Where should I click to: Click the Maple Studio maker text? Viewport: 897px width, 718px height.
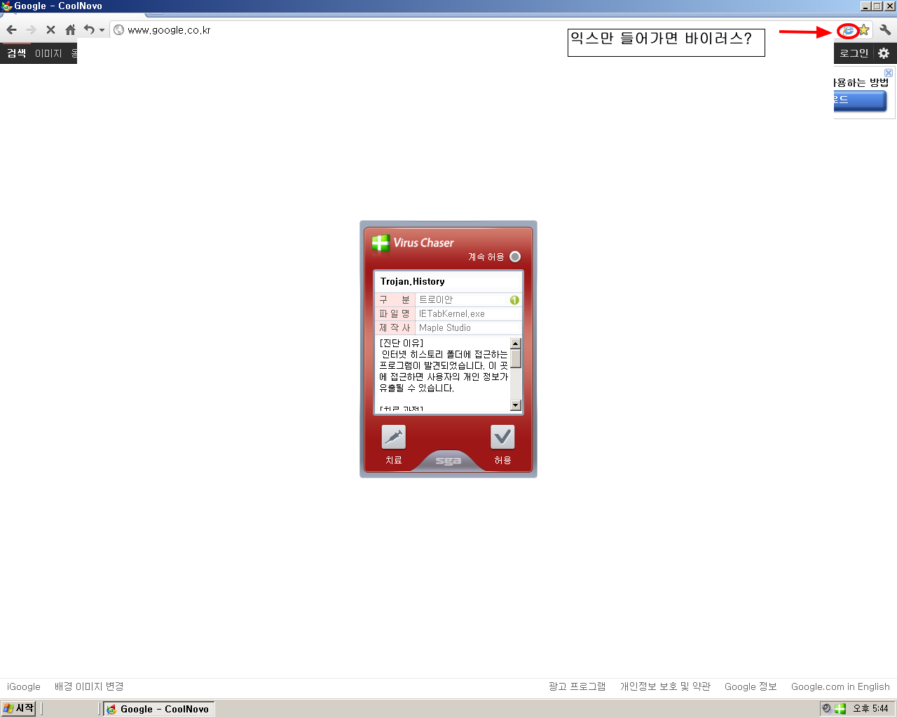[x=445, y=328]
